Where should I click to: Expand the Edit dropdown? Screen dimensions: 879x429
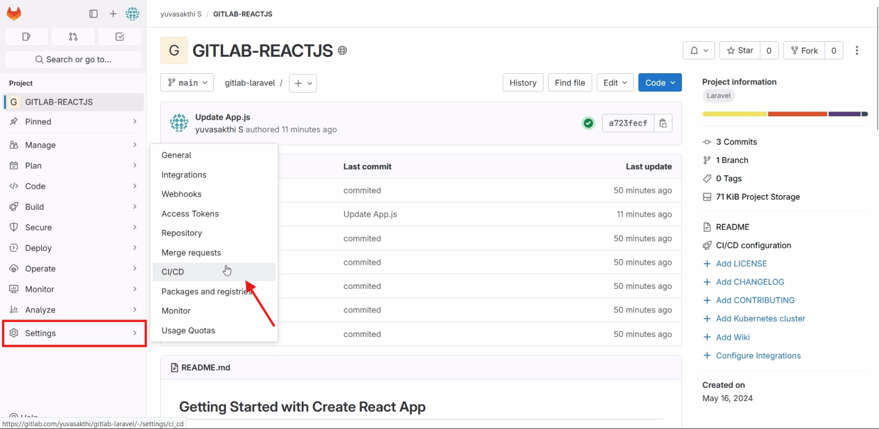point(615,82)
